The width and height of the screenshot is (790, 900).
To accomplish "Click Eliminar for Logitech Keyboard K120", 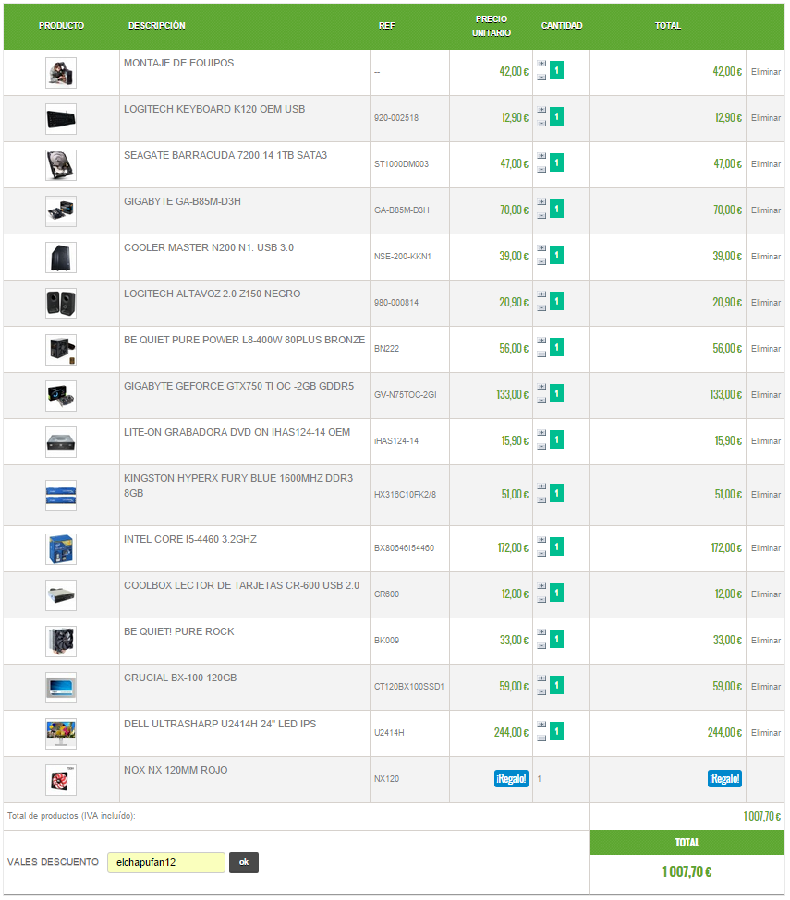I will (x=765, y=117).
